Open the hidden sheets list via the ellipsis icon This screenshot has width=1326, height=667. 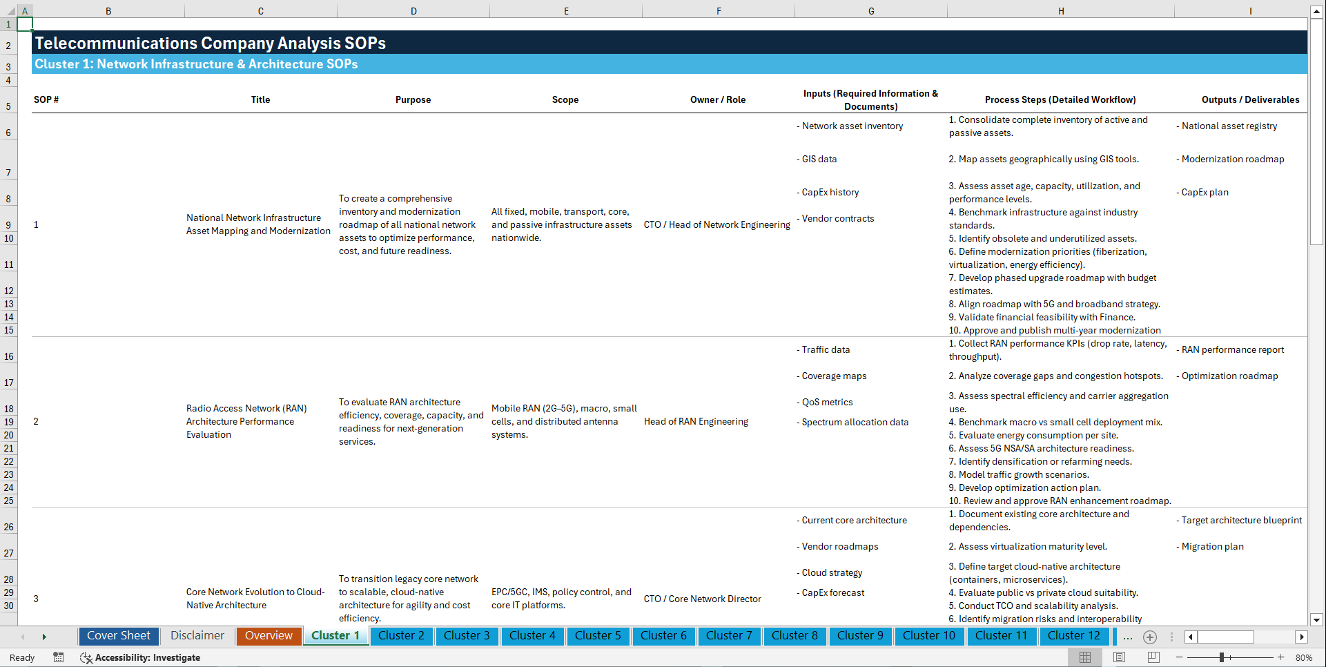[x=1127, y=638]
